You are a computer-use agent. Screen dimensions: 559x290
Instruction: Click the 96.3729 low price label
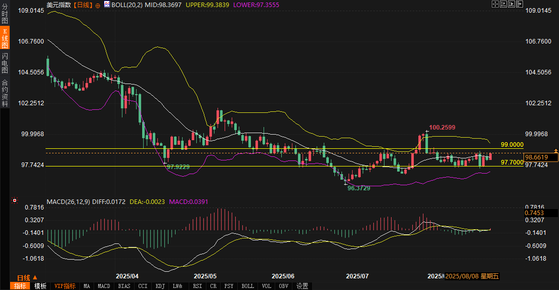point(359,188)
